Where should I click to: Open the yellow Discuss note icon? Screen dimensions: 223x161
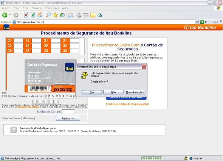[93, 15]
